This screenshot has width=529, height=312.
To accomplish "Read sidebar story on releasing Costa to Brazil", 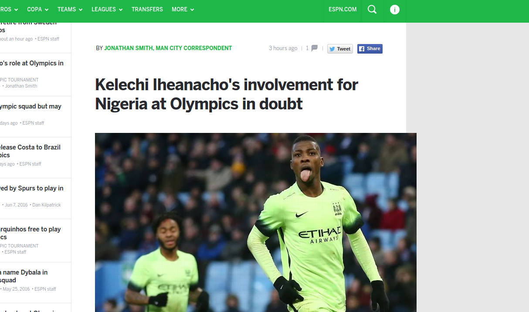I will point(30,151).
